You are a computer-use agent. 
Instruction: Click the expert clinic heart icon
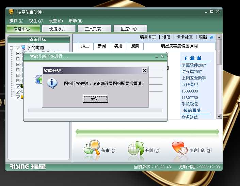pyautogui.click(x=180, y=148)
